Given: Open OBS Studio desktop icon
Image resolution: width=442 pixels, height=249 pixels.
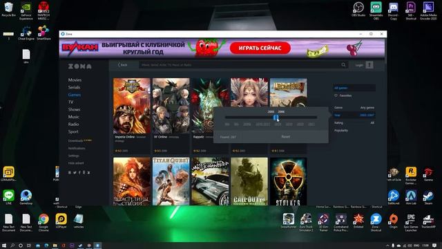Looking at the screenshot, I should (x=358, y=9).
